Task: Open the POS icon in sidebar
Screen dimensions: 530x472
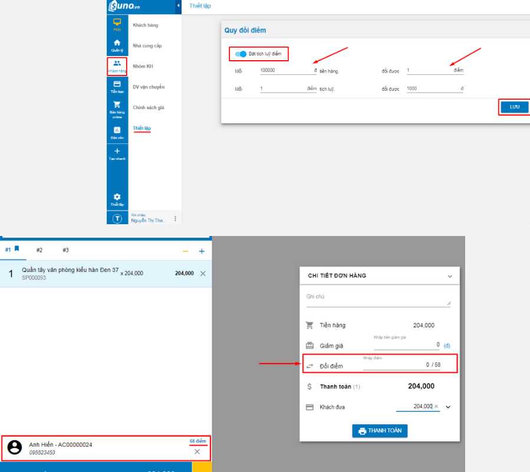Action: click(117, 24)
